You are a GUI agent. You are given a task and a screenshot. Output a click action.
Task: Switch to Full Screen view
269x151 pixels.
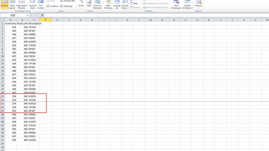point(40,4)
